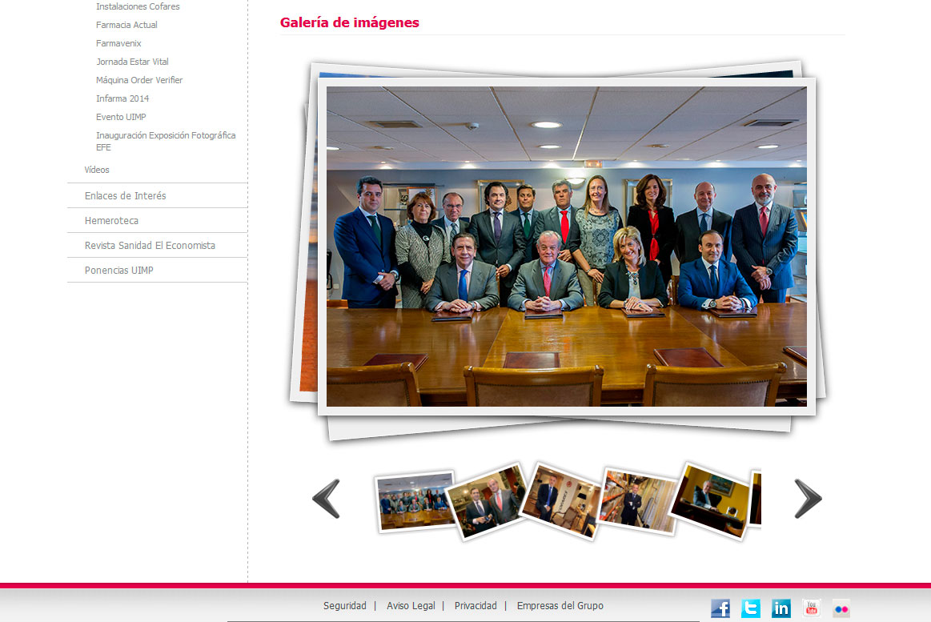
Task: Click the Twitter bird icon in footer
Action: click(x=750, y=608)
